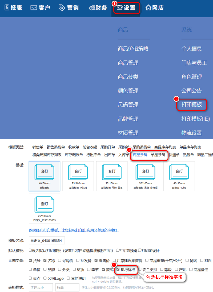Check the 采购价 variable
Screen dimensions: 213x292
59,260
